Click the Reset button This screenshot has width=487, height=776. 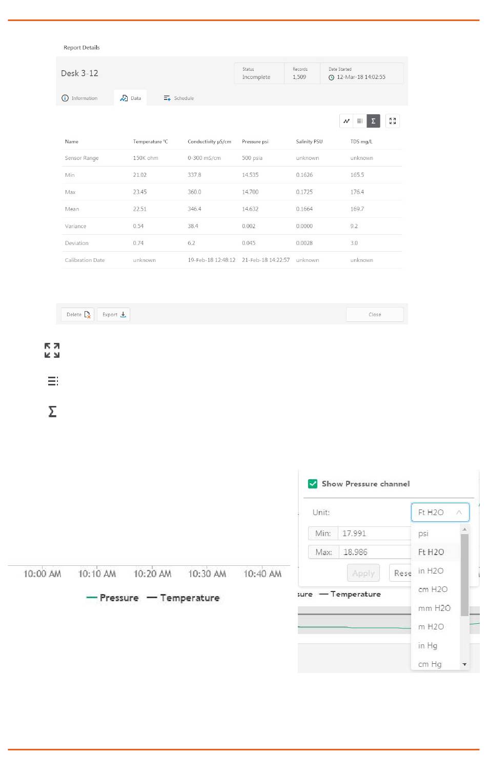401,573
